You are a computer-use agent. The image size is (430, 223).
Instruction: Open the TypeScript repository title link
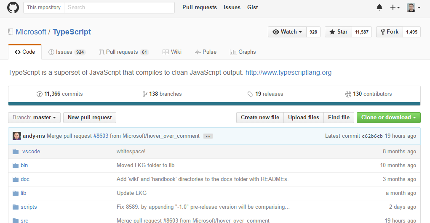[x=72, y=32]
